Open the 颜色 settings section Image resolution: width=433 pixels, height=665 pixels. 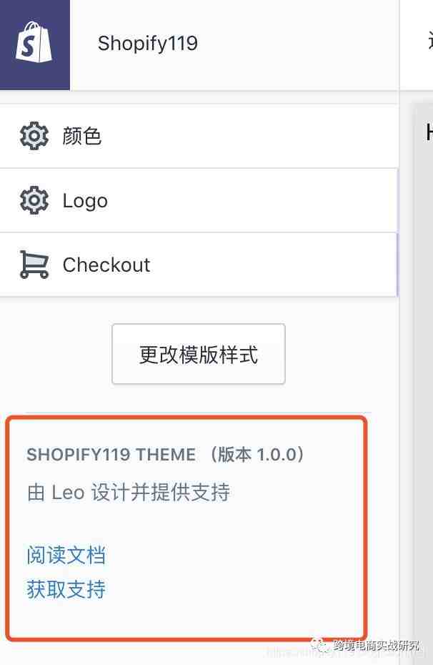pos(199,136)
